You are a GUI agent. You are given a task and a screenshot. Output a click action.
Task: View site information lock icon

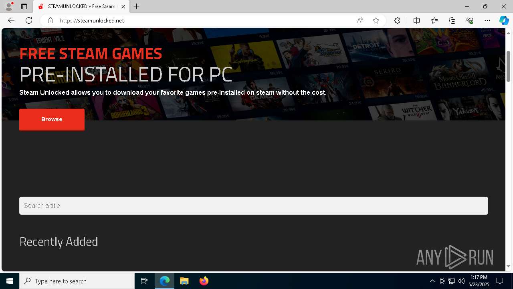[x=50, y=20]
